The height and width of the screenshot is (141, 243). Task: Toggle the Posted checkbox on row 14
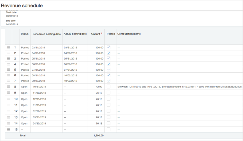point(109,123)
